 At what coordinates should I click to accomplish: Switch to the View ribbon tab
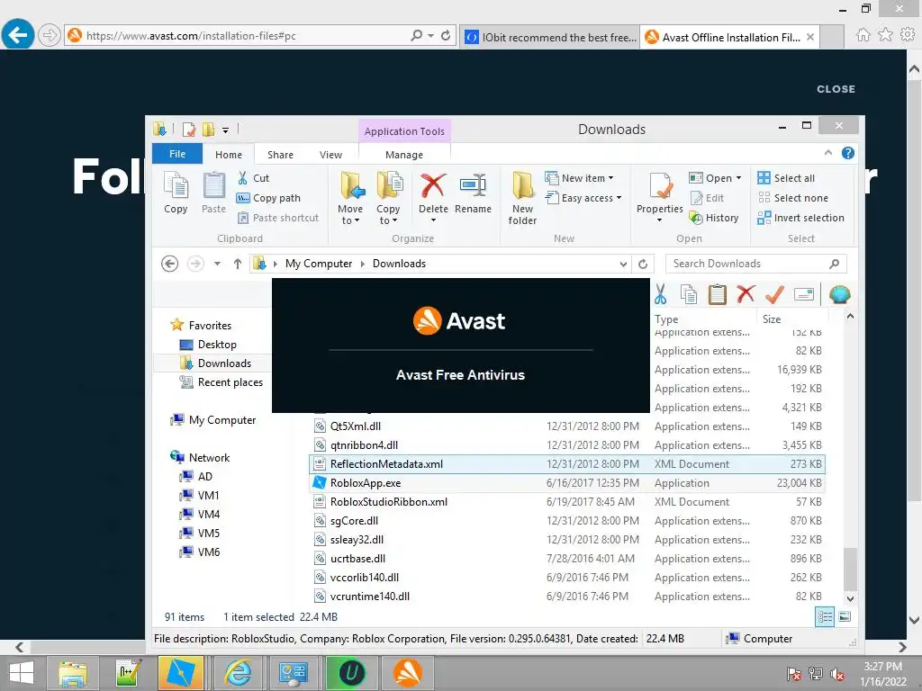pos(330,155)
